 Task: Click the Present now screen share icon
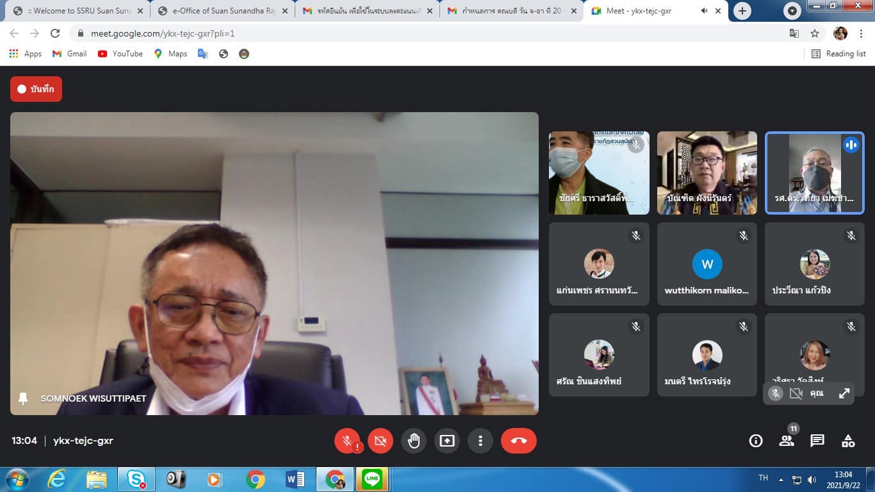coord(447,441)
